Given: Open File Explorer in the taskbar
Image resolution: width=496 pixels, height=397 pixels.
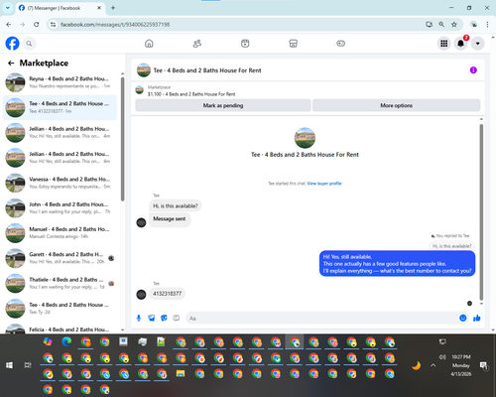Looking at the screenshot, I should coord(181,373).
